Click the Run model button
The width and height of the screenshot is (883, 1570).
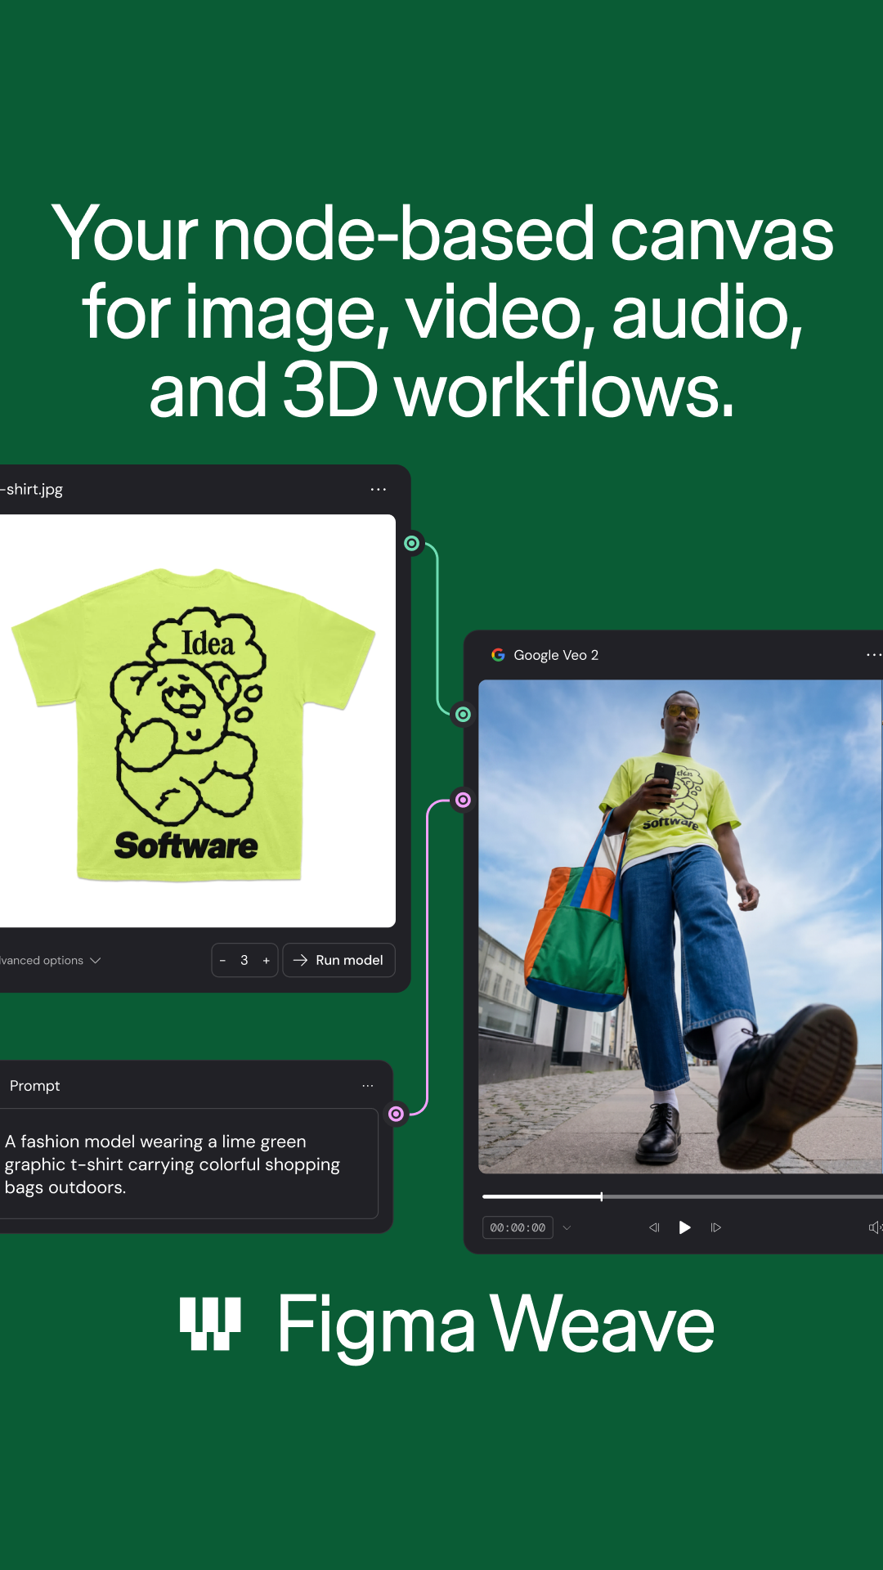[x=338, y=960]
